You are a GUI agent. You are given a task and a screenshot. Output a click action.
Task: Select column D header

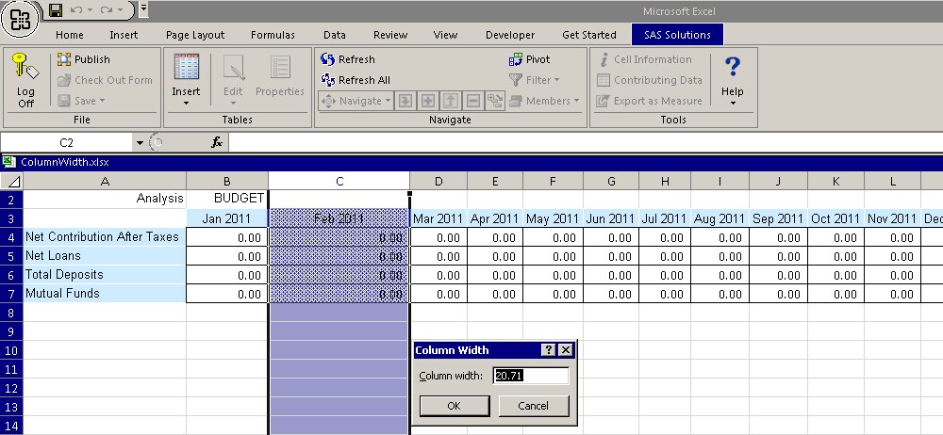click(x=438, y=181)
